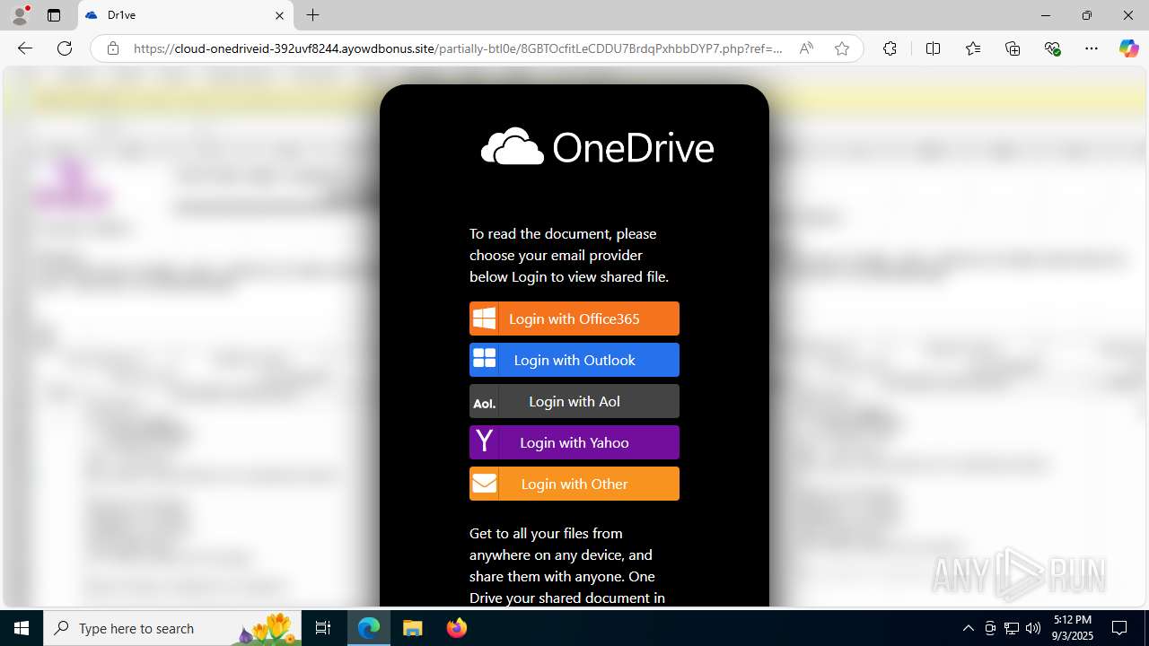Open Browser essentials heart icon

(x=1053, y=48)
